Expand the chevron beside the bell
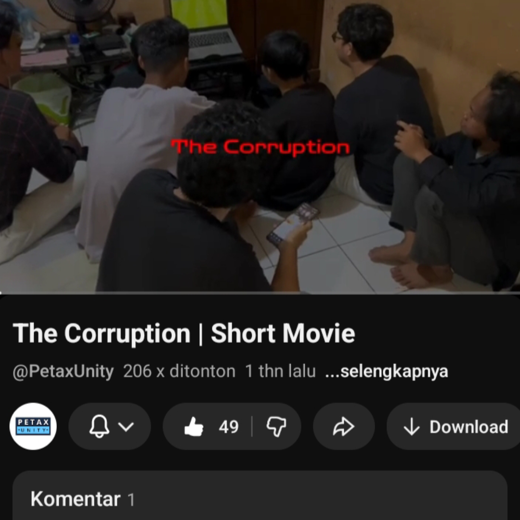 [x=126, y=427]
